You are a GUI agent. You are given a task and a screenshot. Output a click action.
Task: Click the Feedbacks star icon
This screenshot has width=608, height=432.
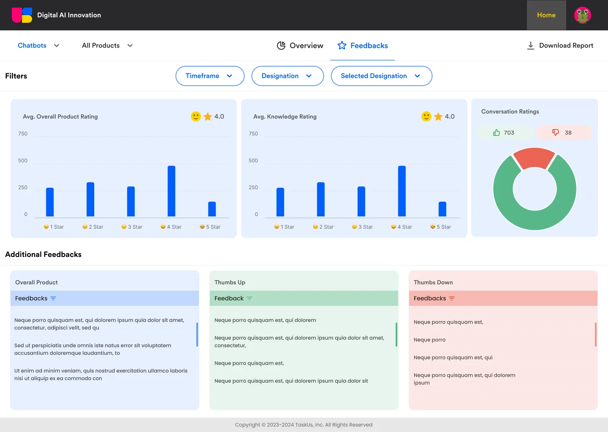click(342, 46)
